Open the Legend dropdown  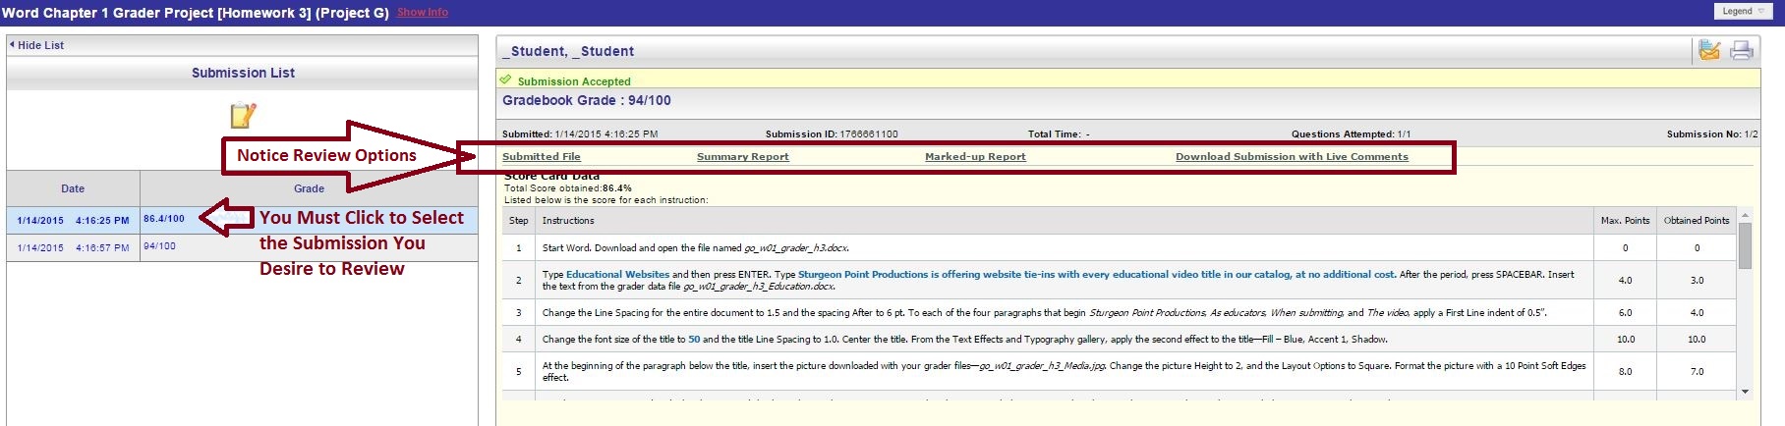pyautogui.click(x=1743, y=11)
